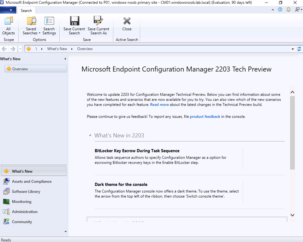
Task: Click the page title 2203 Tech Preview
Action: pyautogui.click(x=176, y=69)
